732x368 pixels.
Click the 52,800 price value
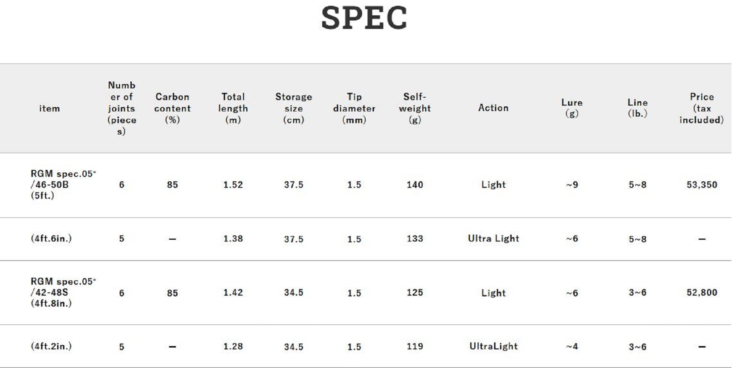(x=702, y=292)
